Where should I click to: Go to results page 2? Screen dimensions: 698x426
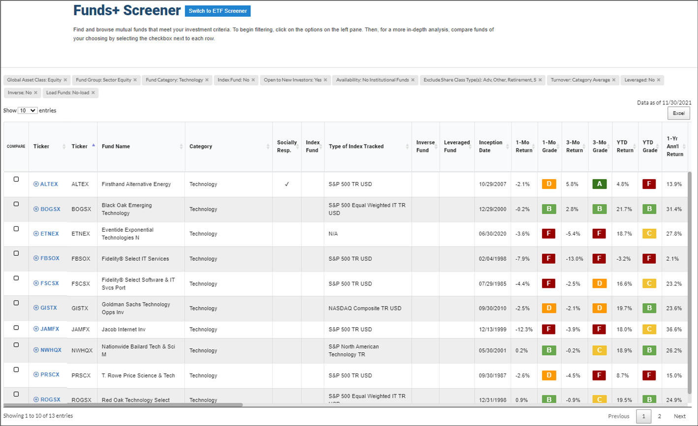660,416
